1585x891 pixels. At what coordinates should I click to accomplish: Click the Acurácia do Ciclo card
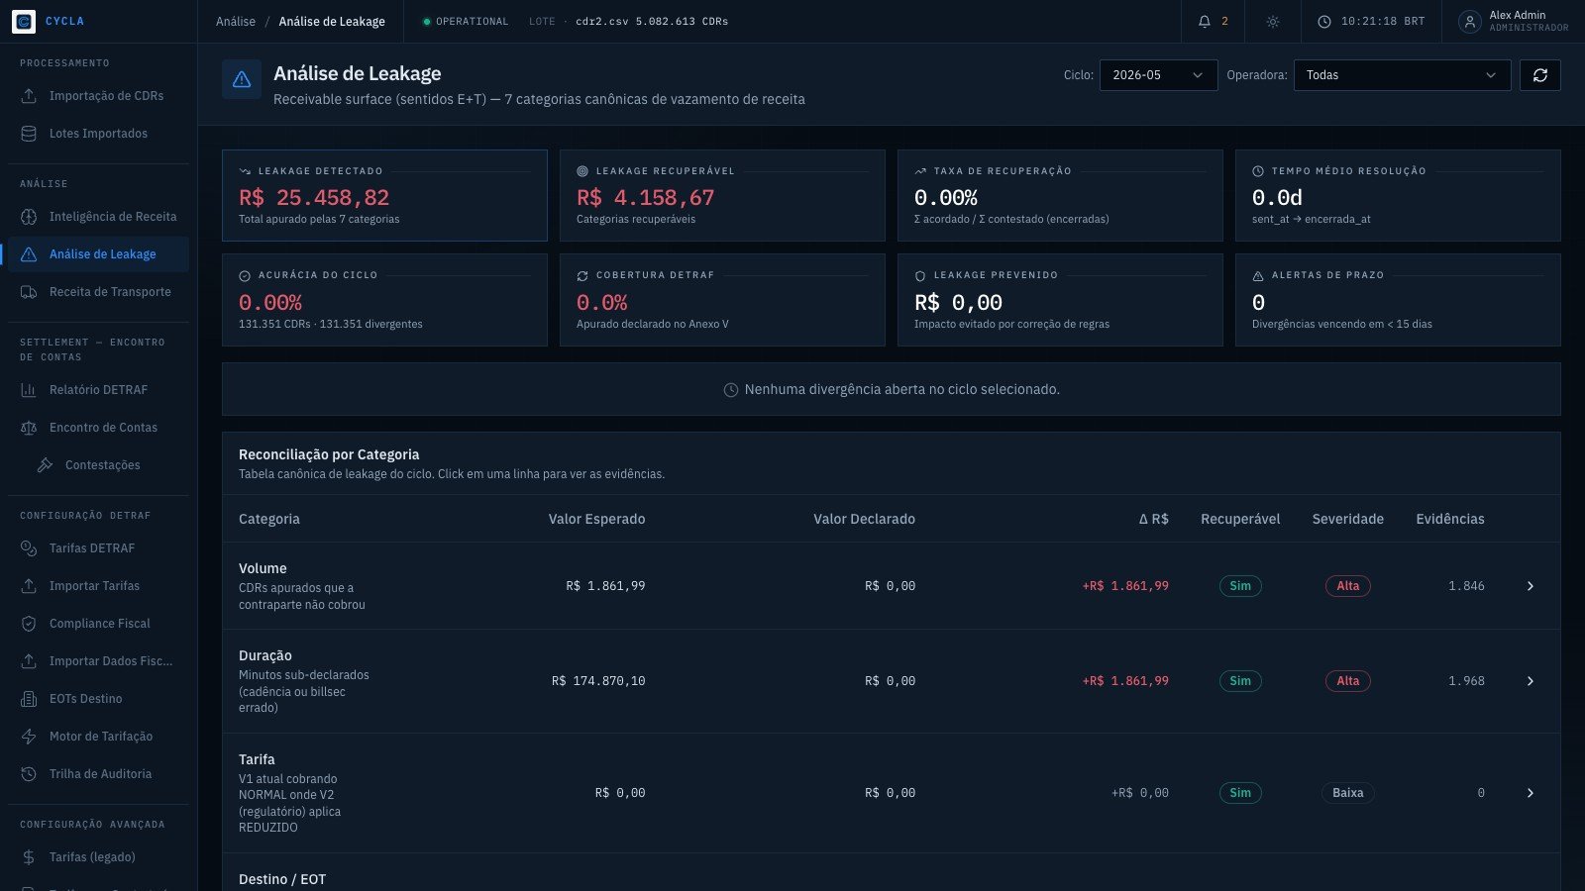tap(384, 300)
